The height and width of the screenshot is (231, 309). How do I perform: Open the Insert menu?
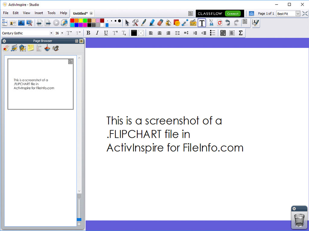39,13
